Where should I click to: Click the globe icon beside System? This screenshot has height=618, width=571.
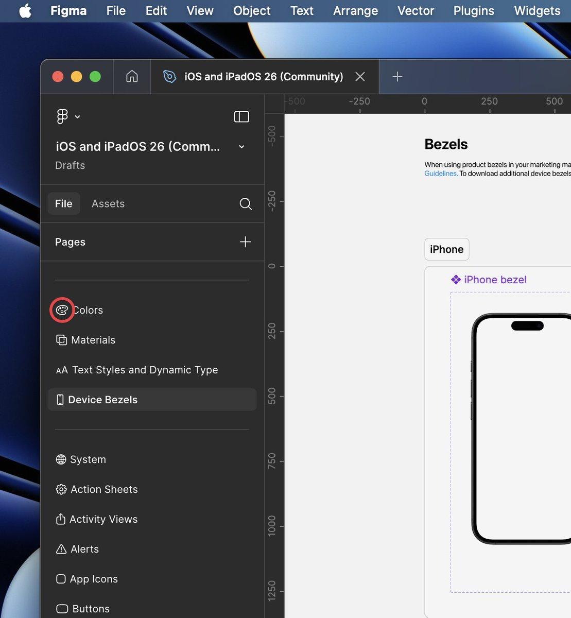point(61,459)
